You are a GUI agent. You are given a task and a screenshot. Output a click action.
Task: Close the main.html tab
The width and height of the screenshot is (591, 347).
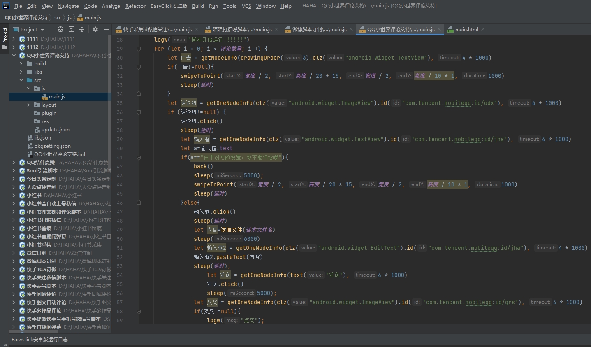pyautogui.click(x=483, y=29)
